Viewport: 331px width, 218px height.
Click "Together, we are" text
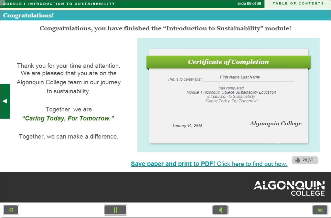[69, 109]
